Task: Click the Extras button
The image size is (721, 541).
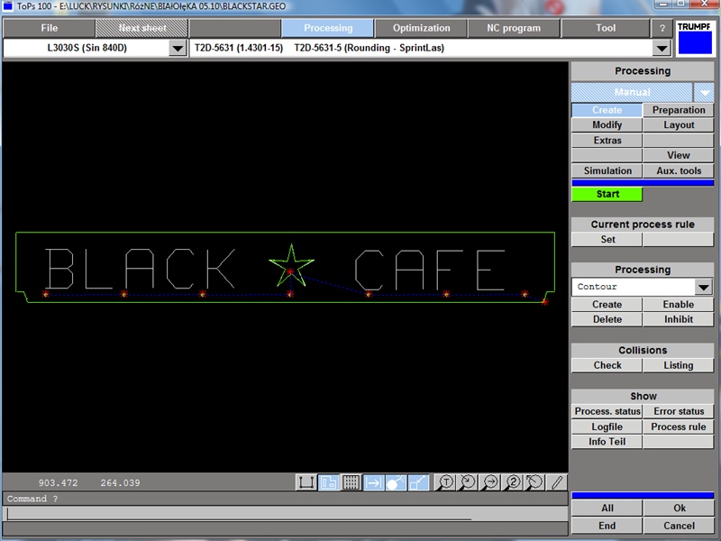Action: click(607, 141)
